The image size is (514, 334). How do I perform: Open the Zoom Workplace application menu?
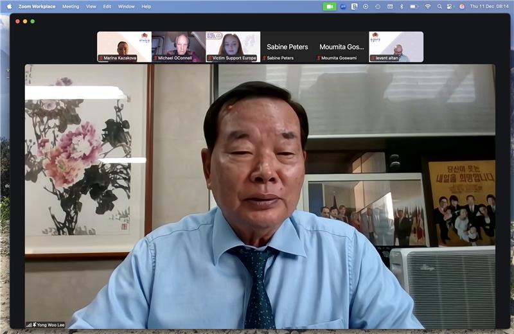36,6
